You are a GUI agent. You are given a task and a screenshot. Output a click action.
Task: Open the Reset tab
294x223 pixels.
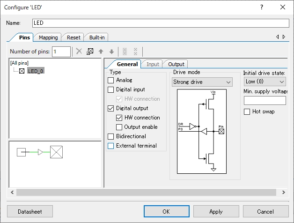[73, 37]
